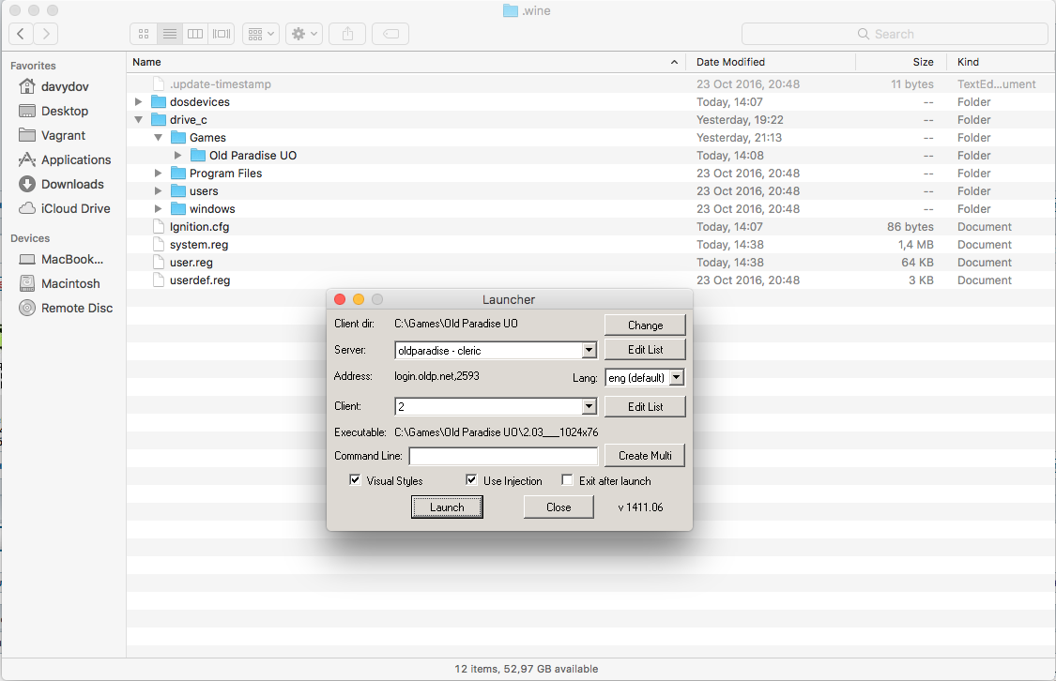1056x681 pixels.
Task: Click the Edit Tags toolbar icon
Action: click(x=390, y=34)
